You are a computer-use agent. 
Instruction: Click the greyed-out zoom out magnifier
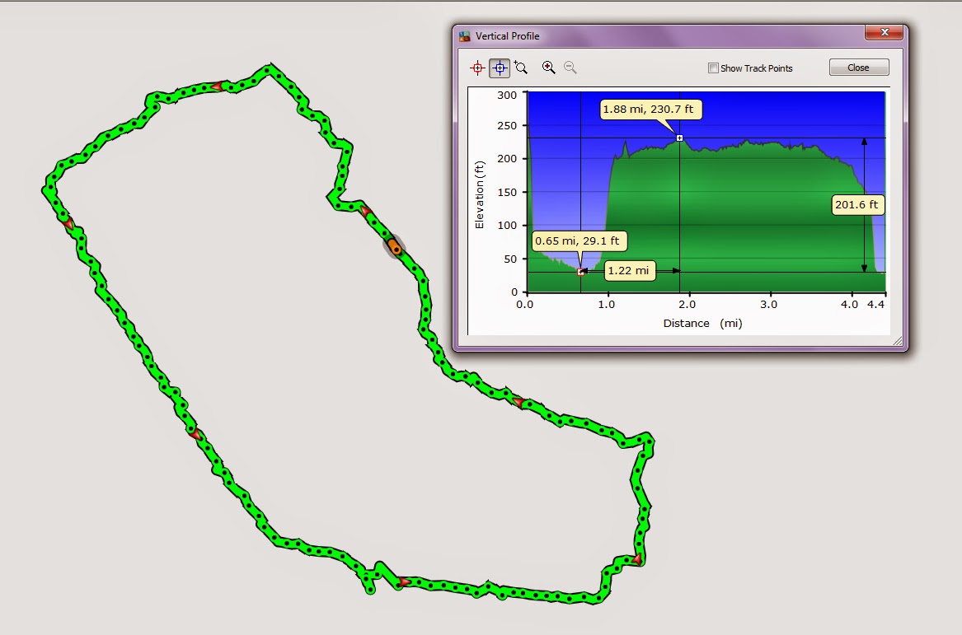tap(570, 68)
